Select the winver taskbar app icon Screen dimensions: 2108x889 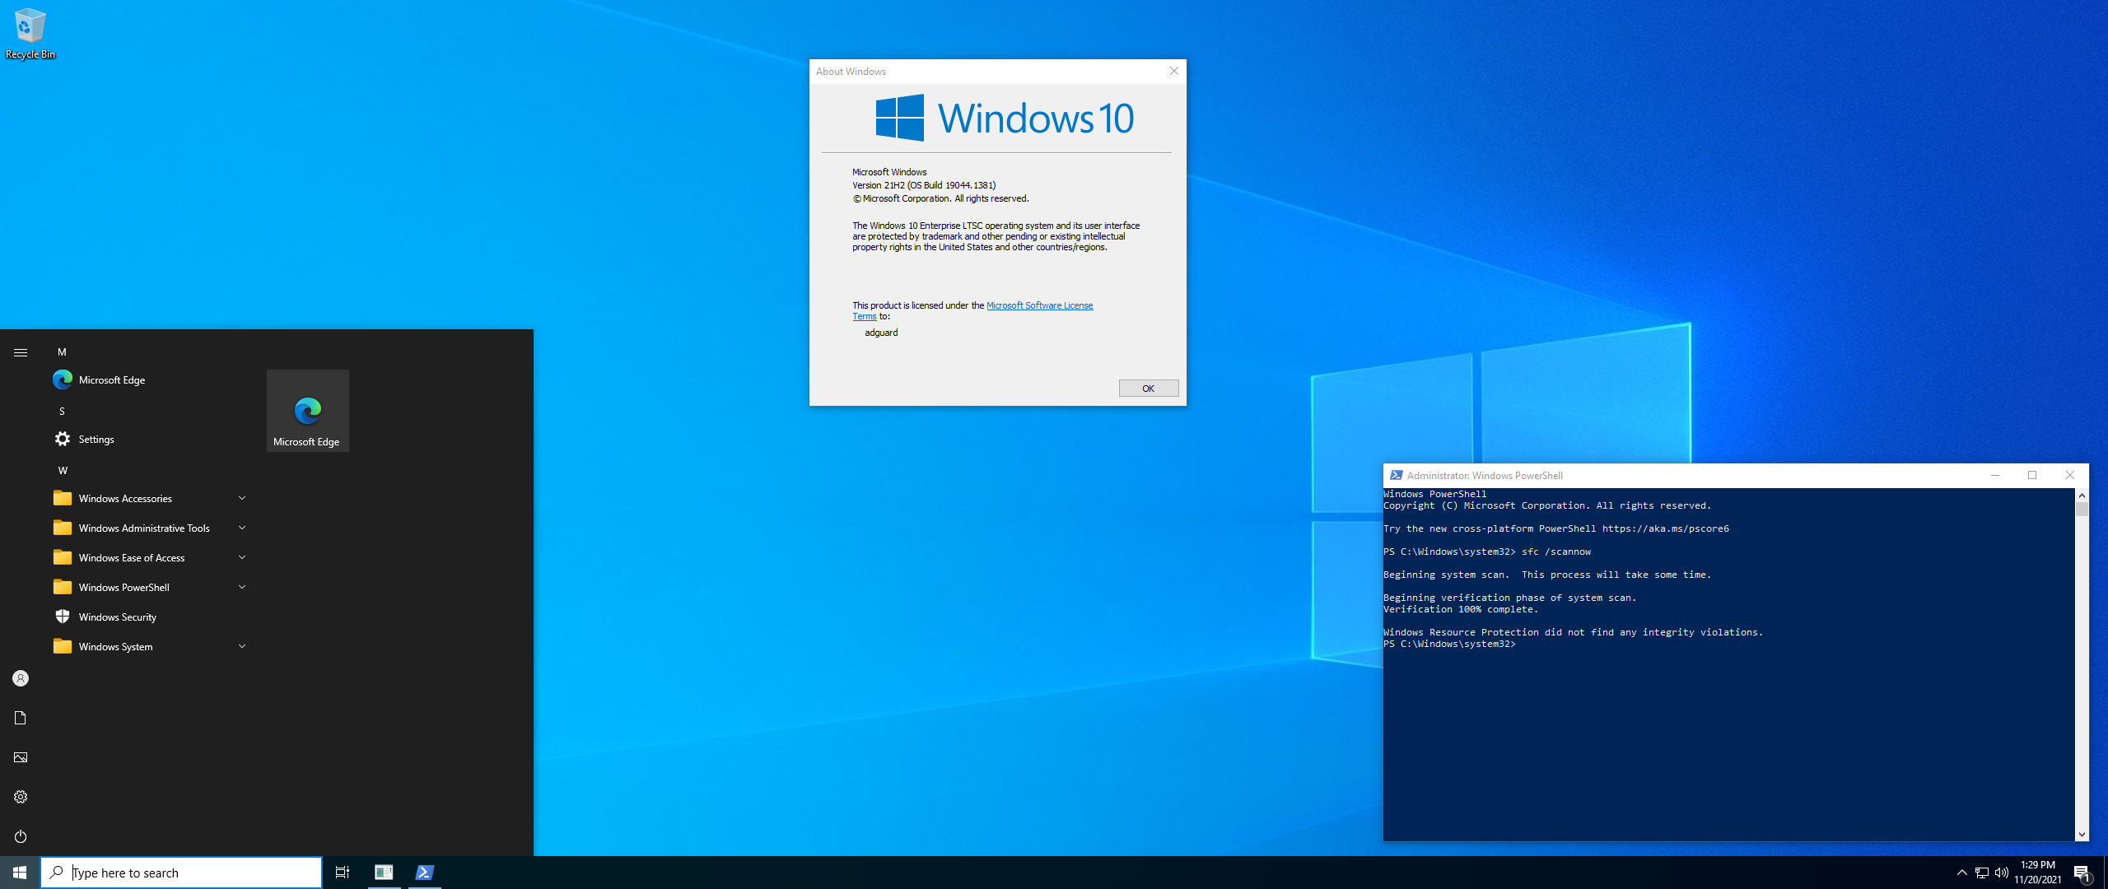(x=384, y=873)
